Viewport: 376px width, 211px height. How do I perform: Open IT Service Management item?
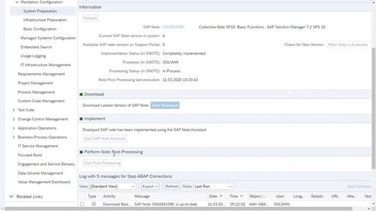[x=38, y=146]
